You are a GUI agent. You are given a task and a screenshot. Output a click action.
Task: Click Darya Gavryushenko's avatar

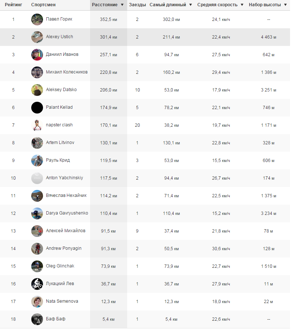click(x=37, y=213)
